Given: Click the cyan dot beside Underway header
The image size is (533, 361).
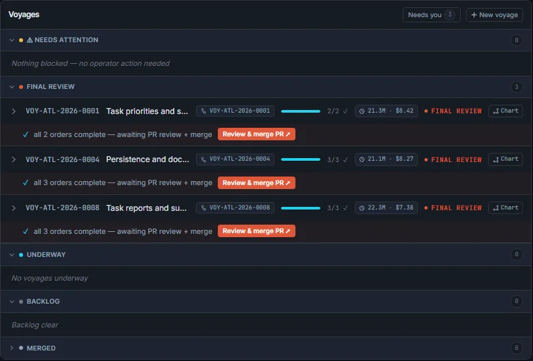Looking at the screenshot, I should [21, 255].
